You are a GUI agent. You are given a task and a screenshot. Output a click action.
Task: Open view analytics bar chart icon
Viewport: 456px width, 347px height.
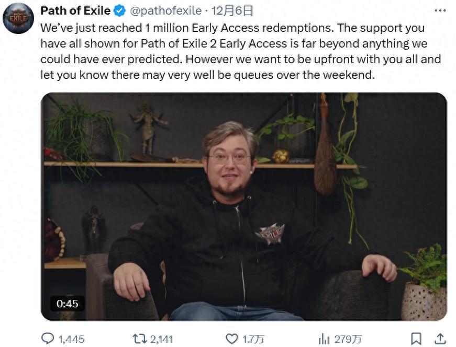(324, 339)
